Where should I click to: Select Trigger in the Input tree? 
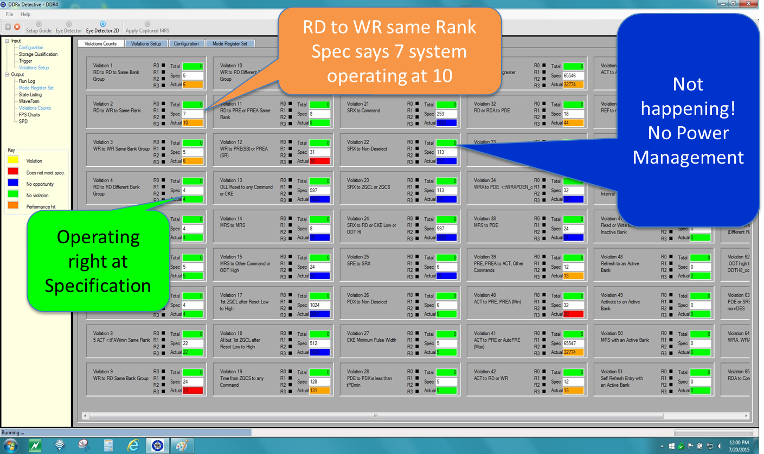26,61
